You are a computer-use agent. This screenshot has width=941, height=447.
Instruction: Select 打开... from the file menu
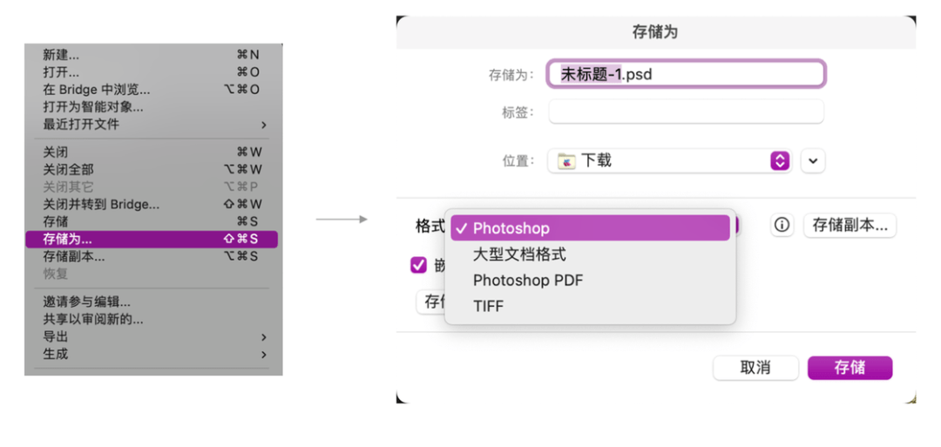[153, 72]
